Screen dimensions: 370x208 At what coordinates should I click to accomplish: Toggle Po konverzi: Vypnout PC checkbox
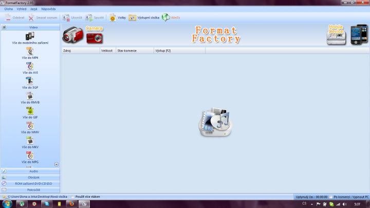(331, 197)
